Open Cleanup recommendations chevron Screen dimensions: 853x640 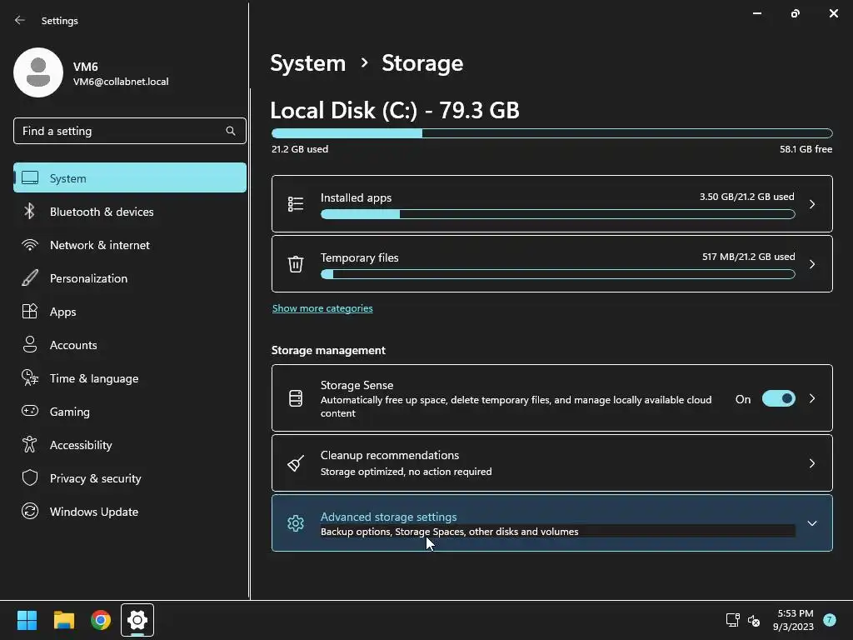[812, 463]
